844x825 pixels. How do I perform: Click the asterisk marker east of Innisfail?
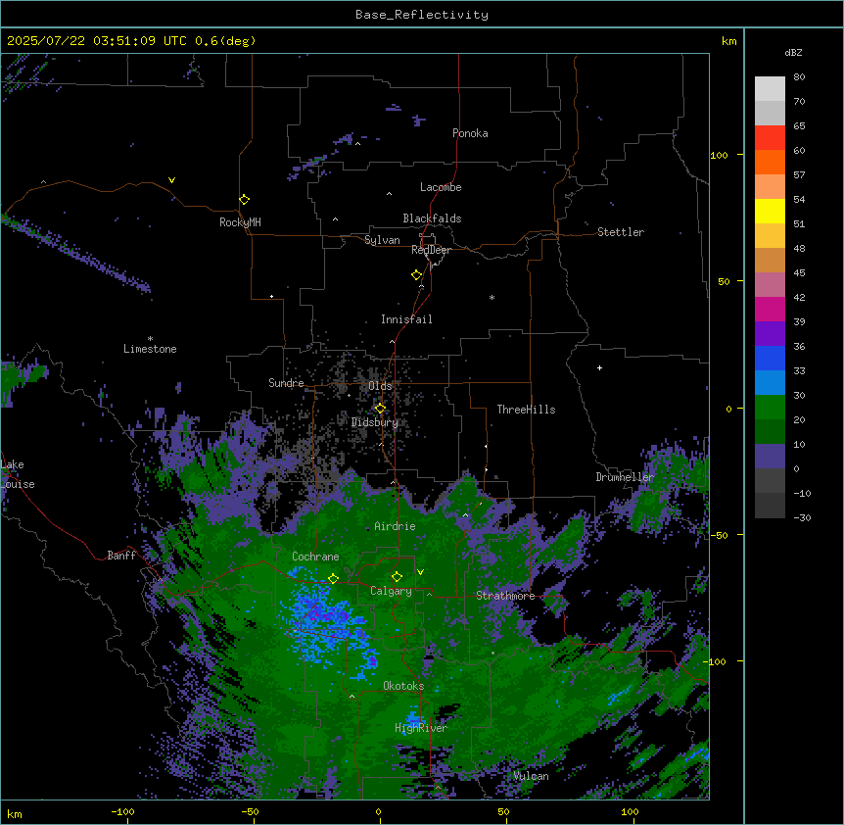pyautogui.click(x=492, y=297)
